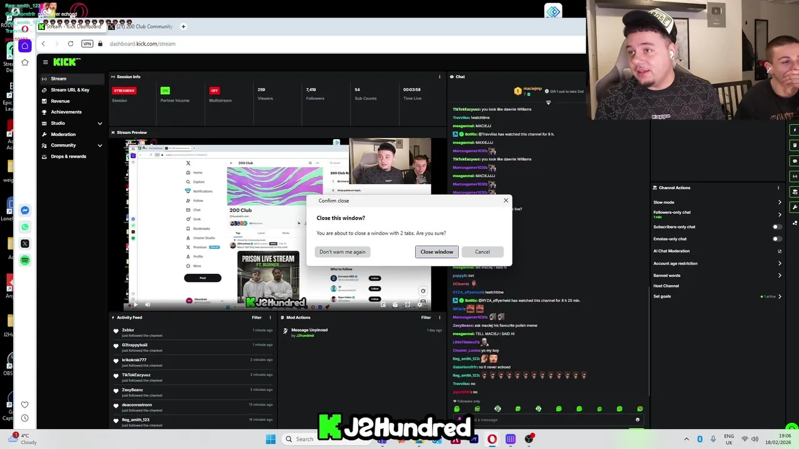Open Opera from the taskbar
The width and height of the screenshot is (799, 449).
coord(492,439)
